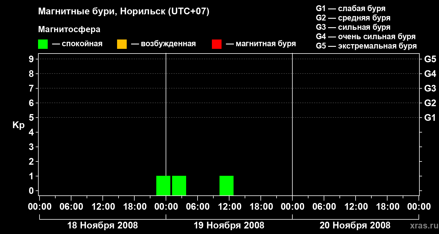
Task: Click the right-axis 'G4' label
Action: click(x=430, y=74)
